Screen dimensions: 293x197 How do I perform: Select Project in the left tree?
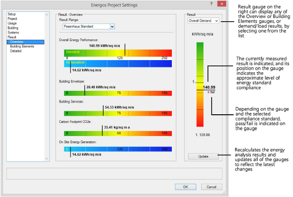12,19
